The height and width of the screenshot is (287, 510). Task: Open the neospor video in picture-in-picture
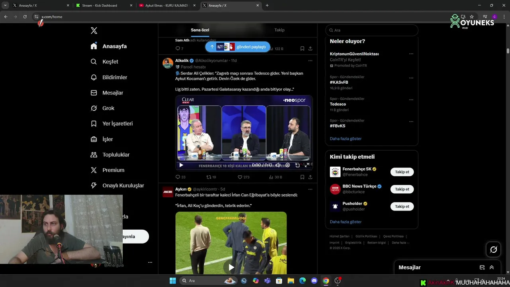(297, 165)
